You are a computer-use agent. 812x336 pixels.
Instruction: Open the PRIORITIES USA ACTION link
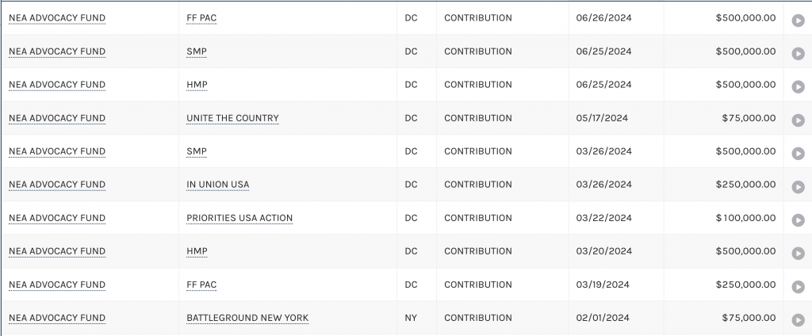tap(239, 218)
